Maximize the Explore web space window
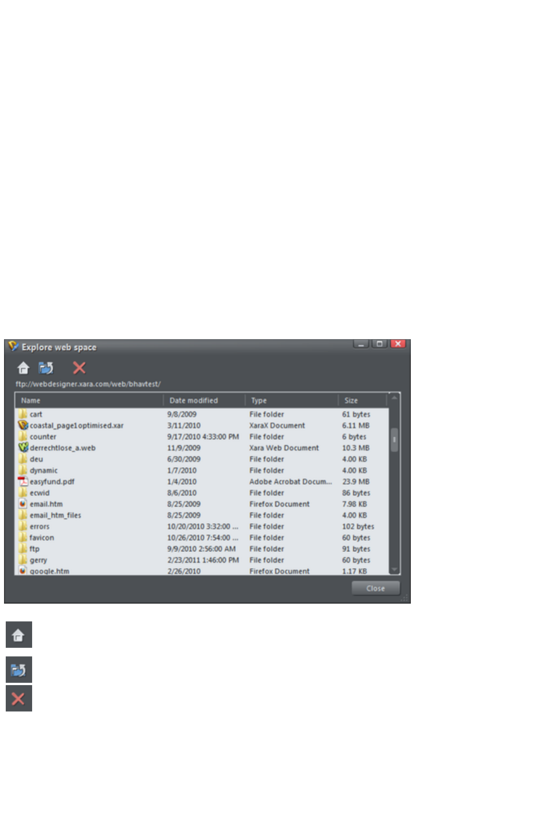The image size is (552, 836). coord(379,344)
